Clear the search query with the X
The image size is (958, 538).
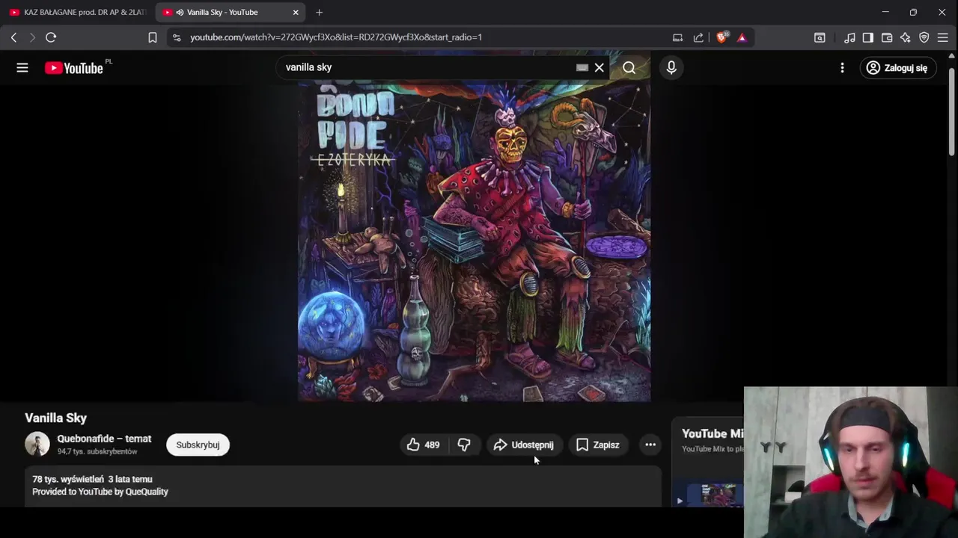599,68
